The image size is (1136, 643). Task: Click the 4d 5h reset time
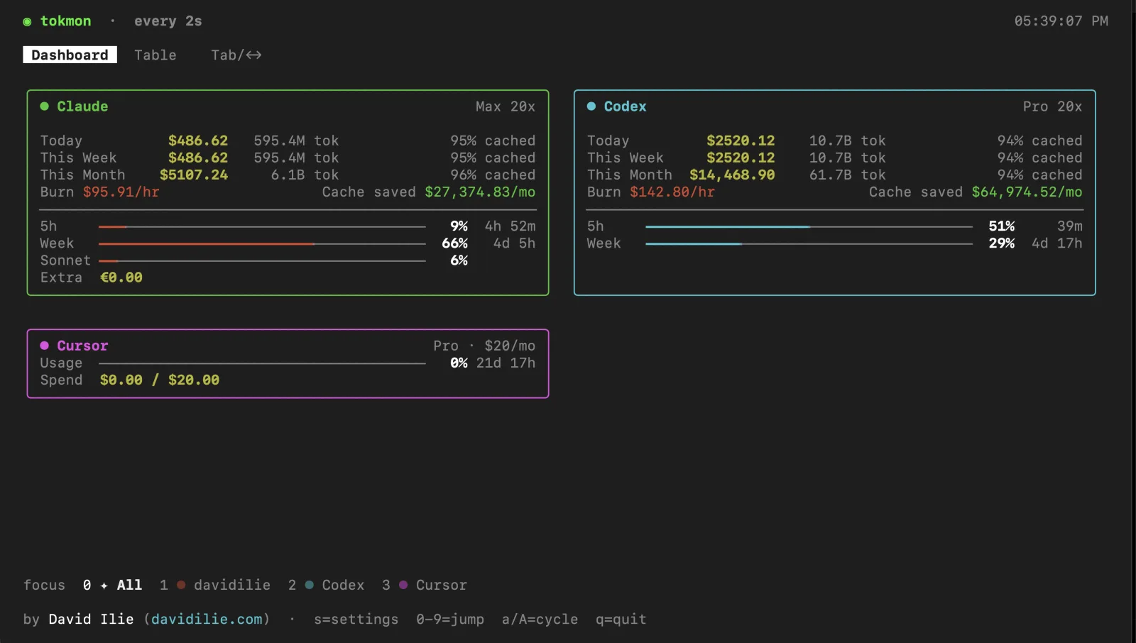point(514,243)
